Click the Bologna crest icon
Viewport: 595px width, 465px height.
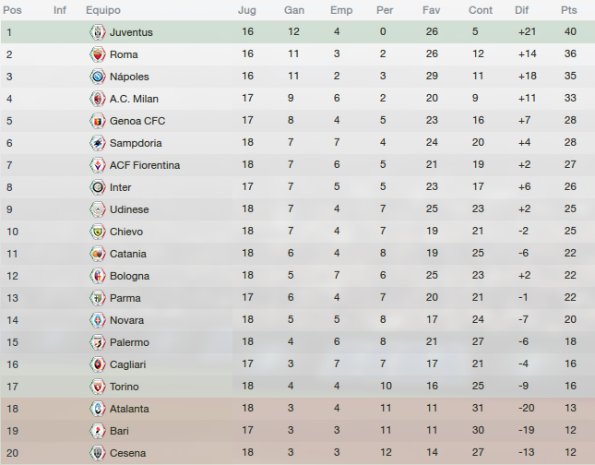pyautogui.click(x=98, y=276)
